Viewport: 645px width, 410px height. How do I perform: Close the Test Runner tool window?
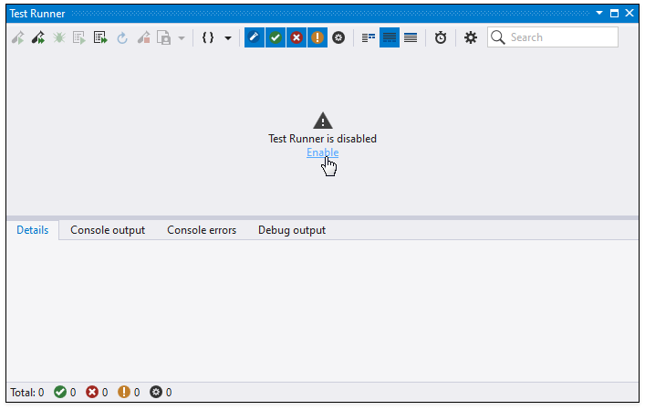629,13
